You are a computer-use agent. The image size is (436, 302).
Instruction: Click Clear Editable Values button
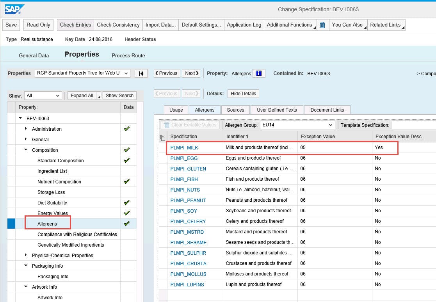[190, 125]
